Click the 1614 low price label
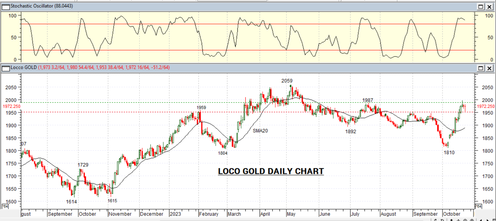Screen dimensions: 496x221 coord(71,202)
